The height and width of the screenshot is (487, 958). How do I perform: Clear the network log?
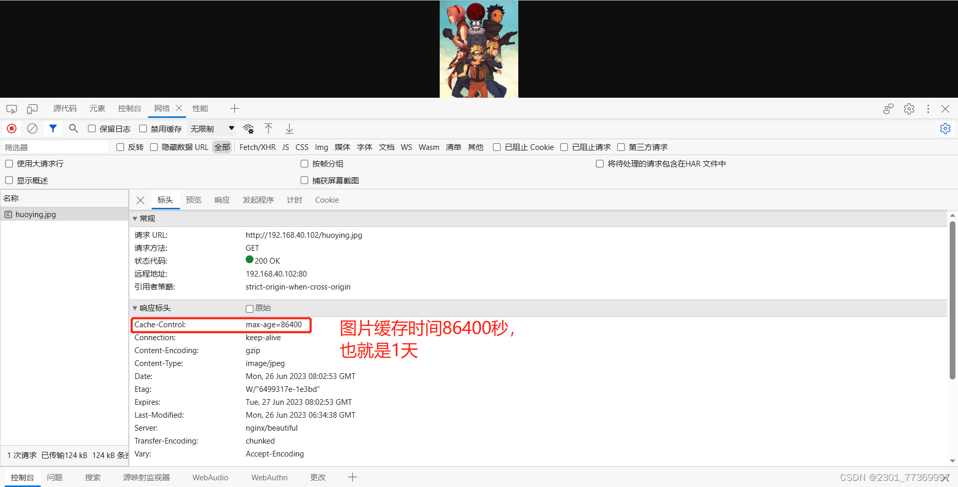(x=32, y=128)
